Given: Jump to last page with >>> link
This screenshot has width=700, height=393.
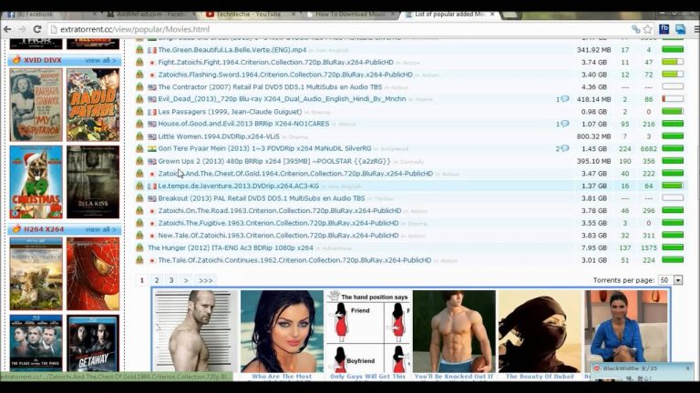Looking at the screenshot, I should pyautogui.click(x=205, y=280).
